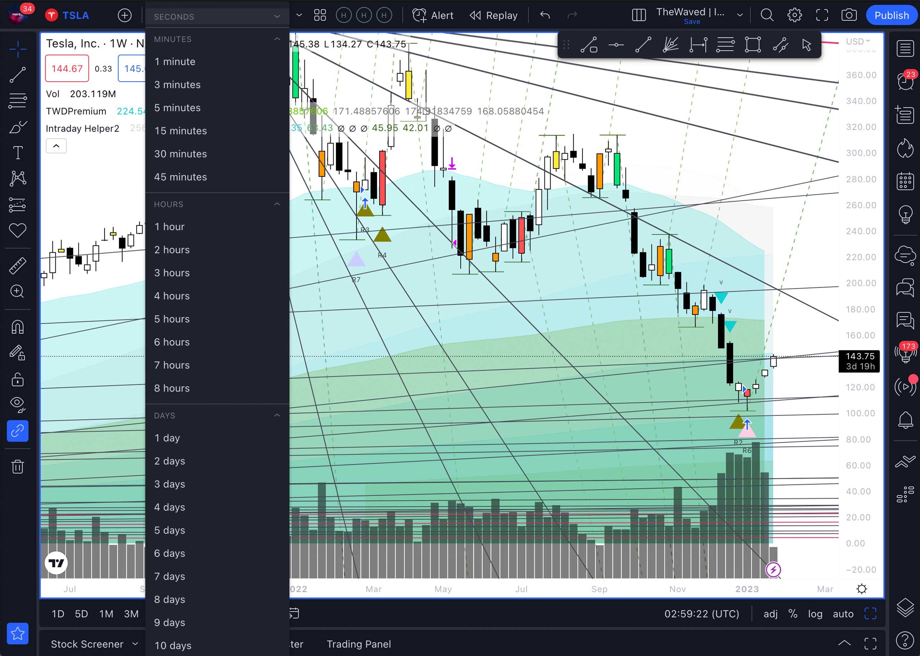Toggle hide all drawings eye icon
Image resolution: width=920 pixels, height=656 pixels.
coord(18,404)
